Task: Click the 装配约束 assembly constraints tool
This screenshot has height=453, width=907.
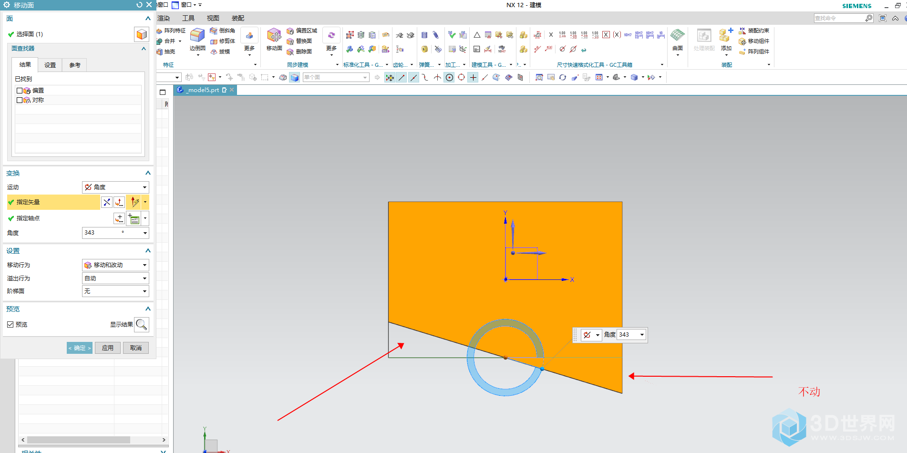Action: pyautogui.click(x=754, y=31)
